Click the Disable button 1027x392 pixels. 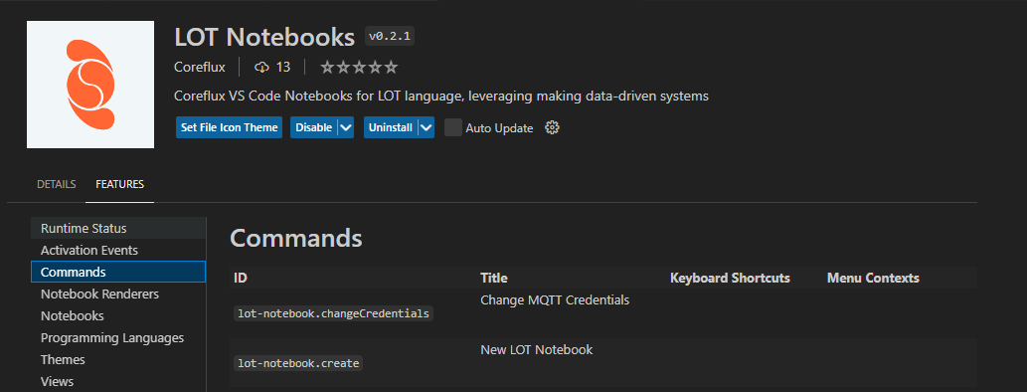(x=314, y=127)
